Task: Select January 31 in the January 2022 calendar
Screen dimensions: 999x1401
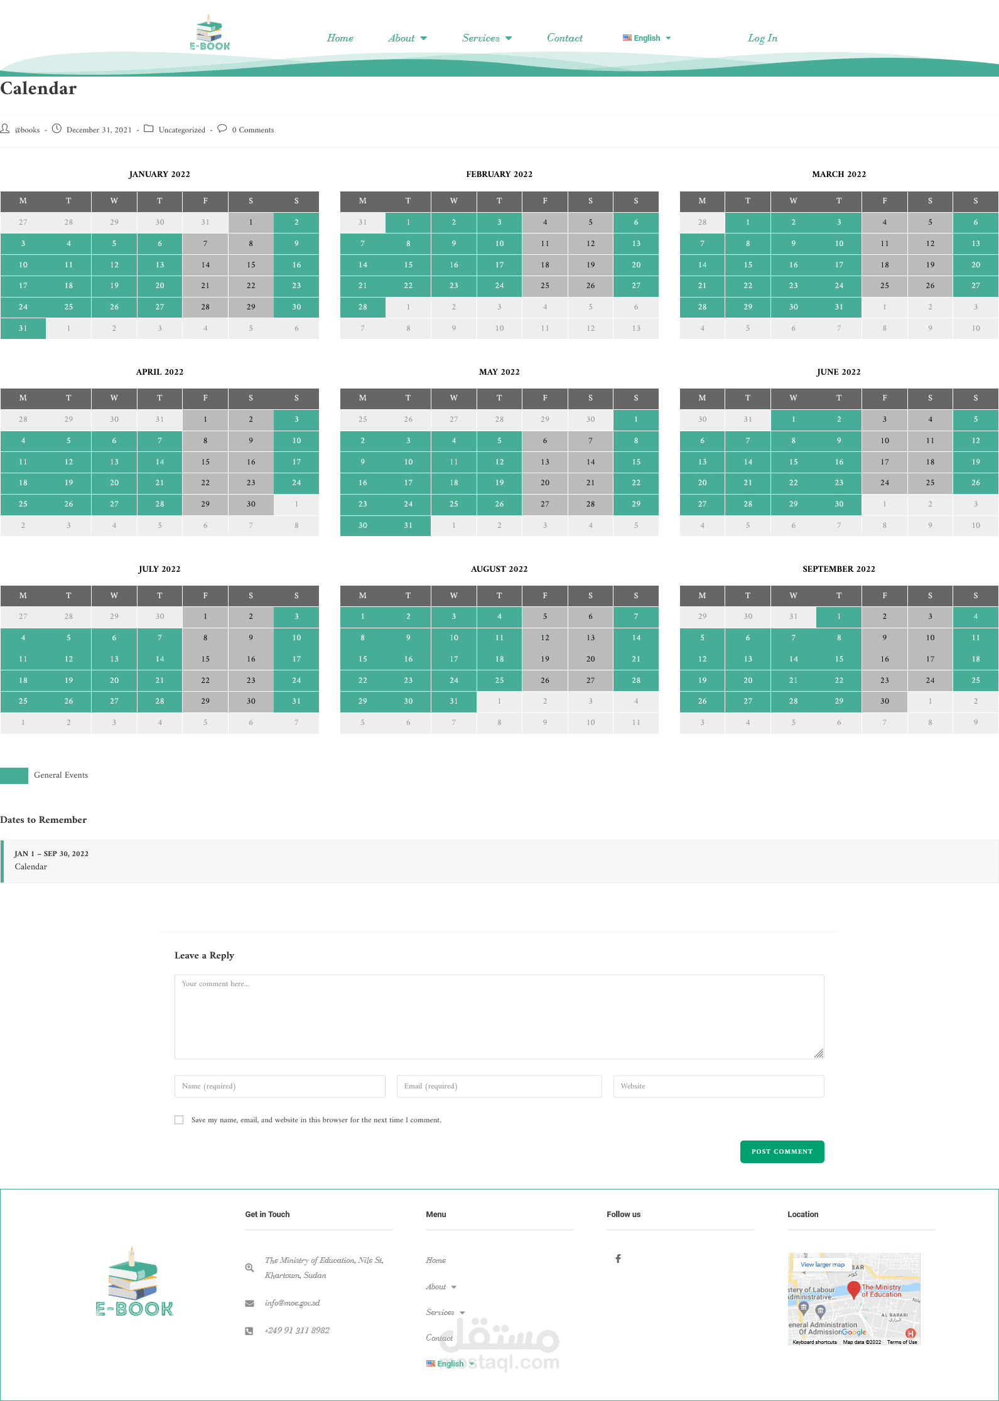Action: coord(23,328)
